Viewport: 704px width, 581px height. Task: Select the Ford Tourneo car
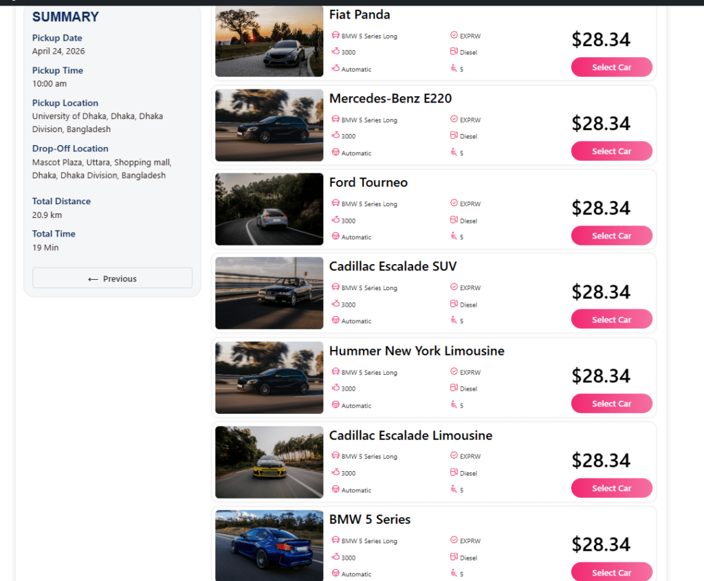click(611, 235)
